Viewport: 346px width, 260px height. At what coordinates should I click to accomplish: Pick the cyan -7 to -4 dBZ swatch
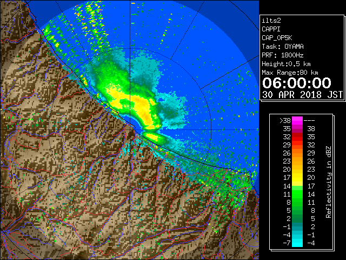point(297,243)
